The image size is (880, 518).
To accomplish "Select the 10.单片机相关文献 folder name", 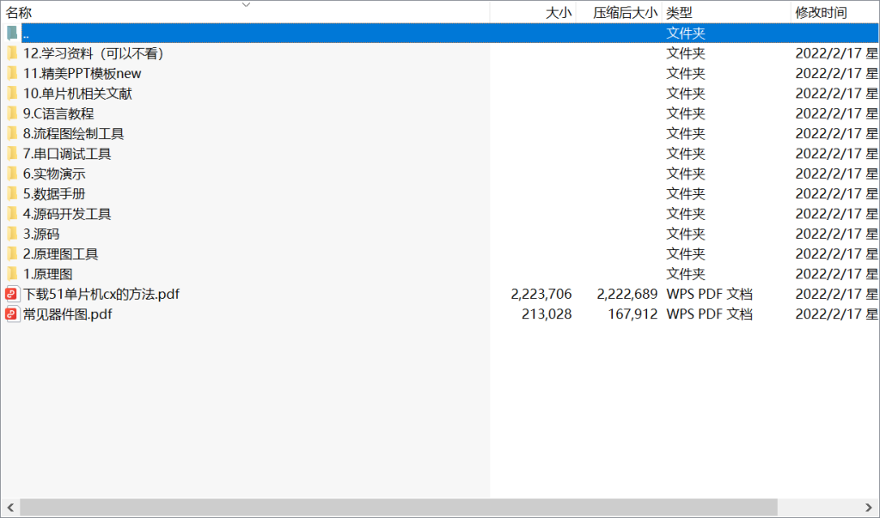I will click(77, 94).
